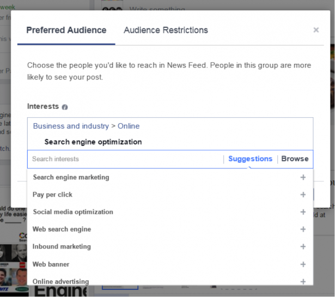The width and height of the screenshot is (335, 297).
Task: Click the Browse button
Action: click(295, 159)
